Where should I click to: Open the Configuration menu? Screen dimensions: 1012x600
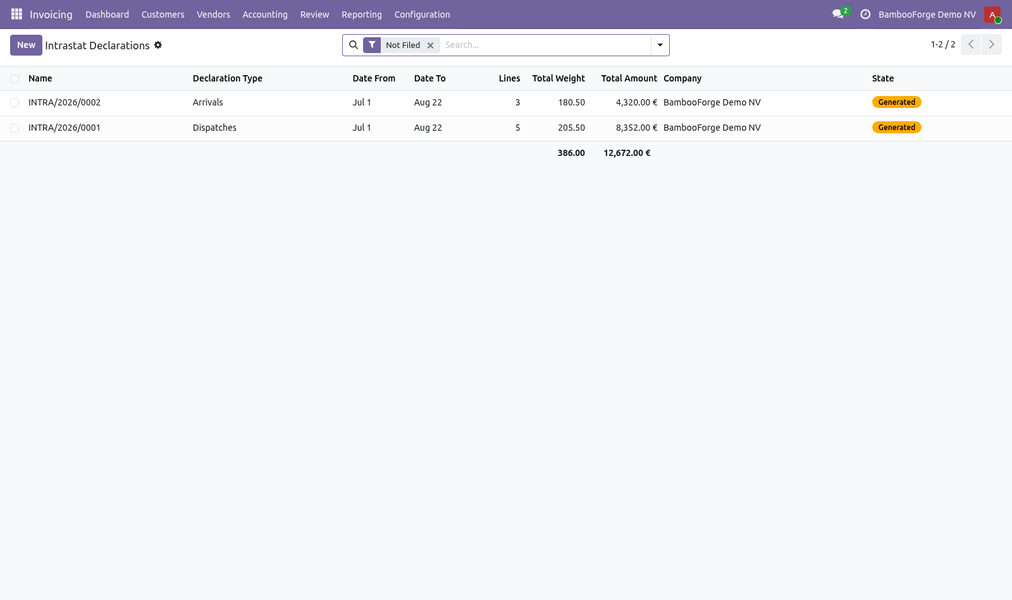click(x=423, y=15)
